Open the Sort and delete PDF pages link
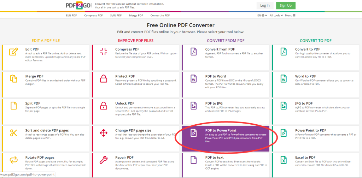This screenshot has width=362, height=178. coord(47,130)
